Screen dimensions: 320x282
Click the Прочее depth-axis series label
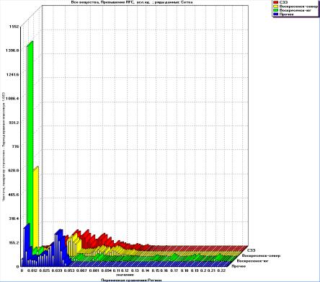tap(239, 266)
